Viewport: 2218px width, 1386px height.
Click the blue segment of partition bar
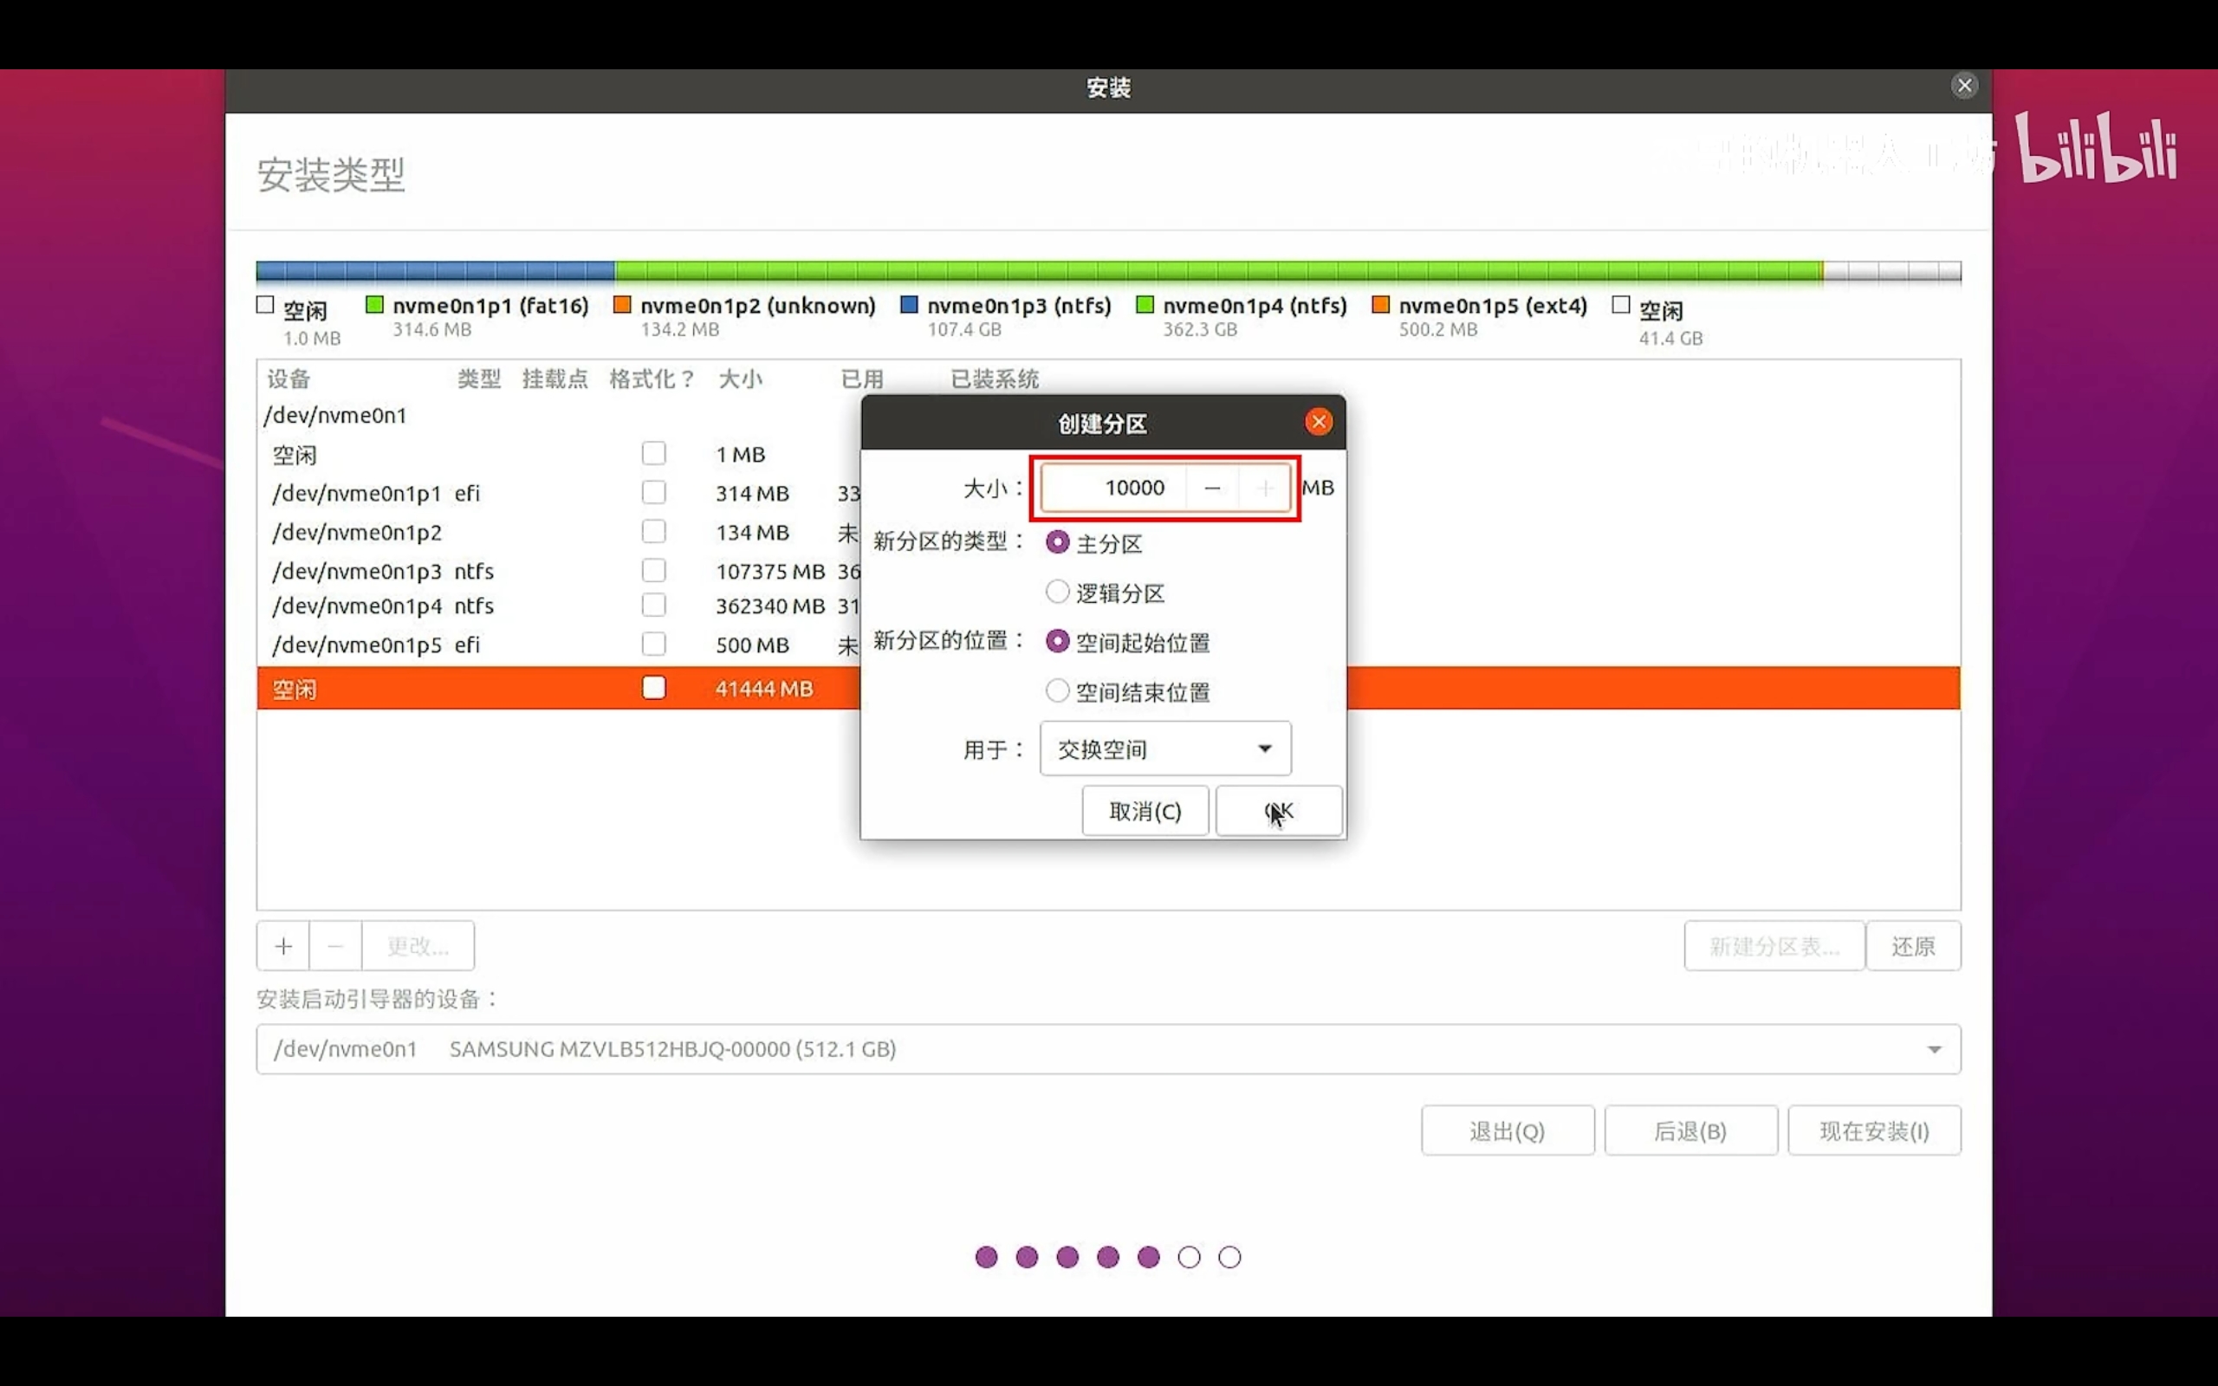click(x=435, y=270)
